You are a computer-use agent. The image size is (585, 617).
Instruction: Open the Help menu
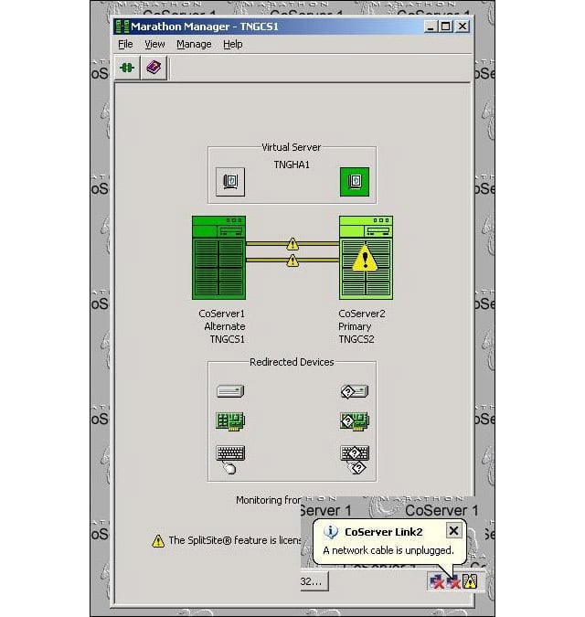coord(233,44)
